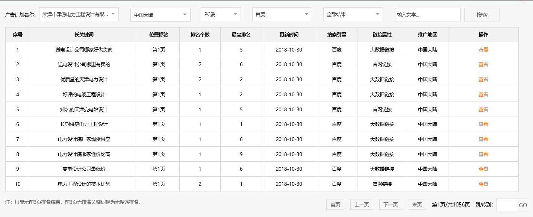Open 查看 link in row 10
533x217 pixels.
483,184
